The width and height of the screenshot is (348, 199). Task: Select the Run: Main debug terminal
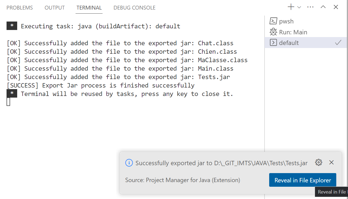[x=293, y=32]
